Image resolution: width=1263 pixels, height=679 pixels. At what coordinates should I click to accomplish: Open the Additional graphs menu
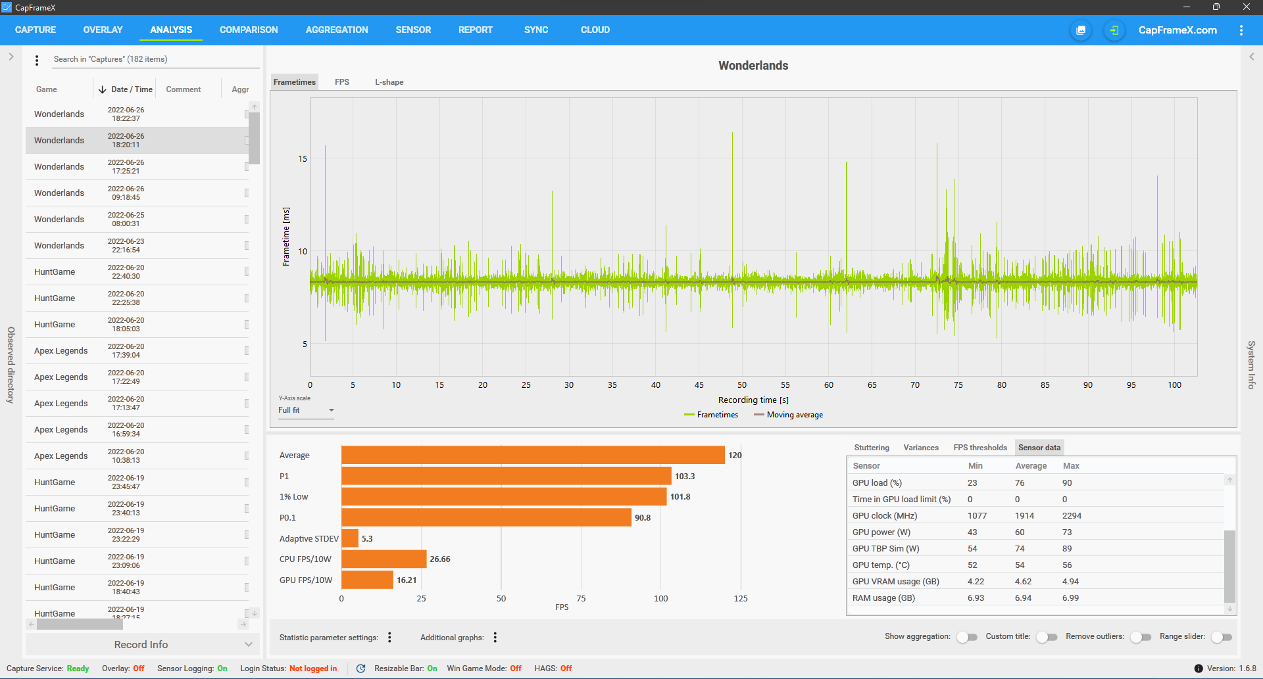[x=495, y=638]
